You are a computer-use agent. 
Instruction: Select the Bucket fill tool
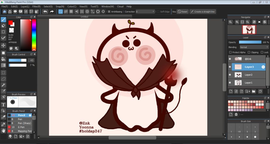[3, 59]
